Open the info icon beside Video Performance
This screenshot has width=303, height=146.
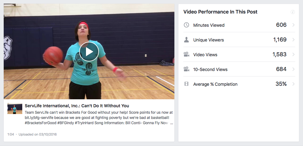(293, 12)
